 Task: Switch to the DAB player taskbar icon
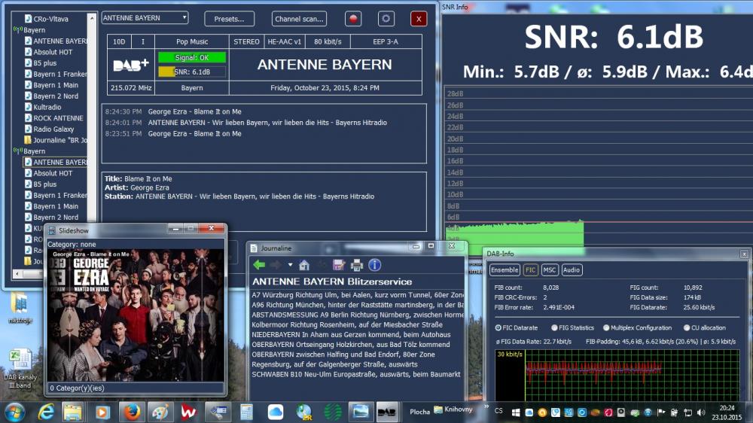386,412
